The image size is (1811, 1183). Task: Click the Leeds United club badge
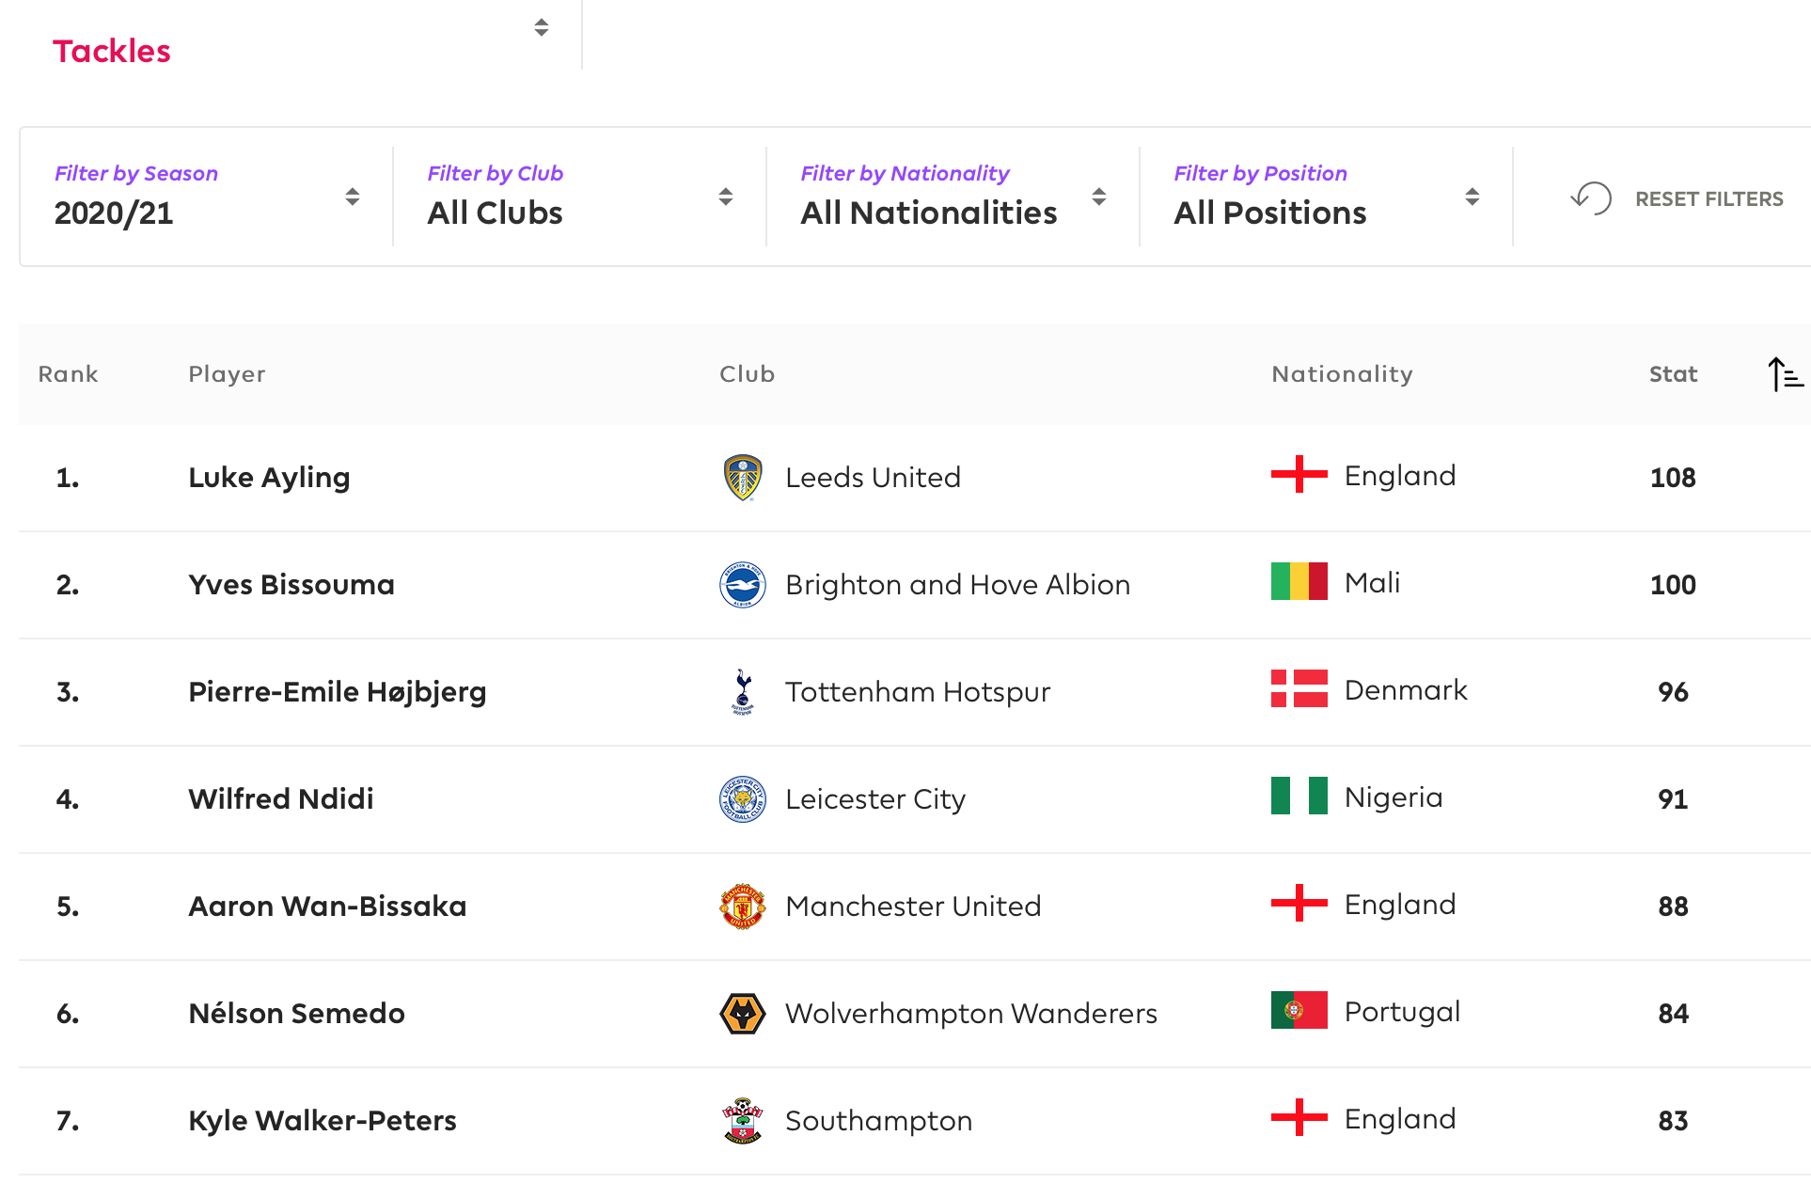click(x=743, y=478)
